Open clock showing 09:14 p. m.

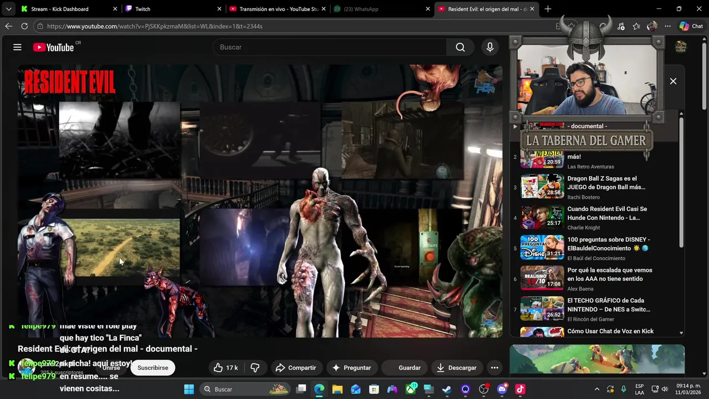(x=689, y=389)
